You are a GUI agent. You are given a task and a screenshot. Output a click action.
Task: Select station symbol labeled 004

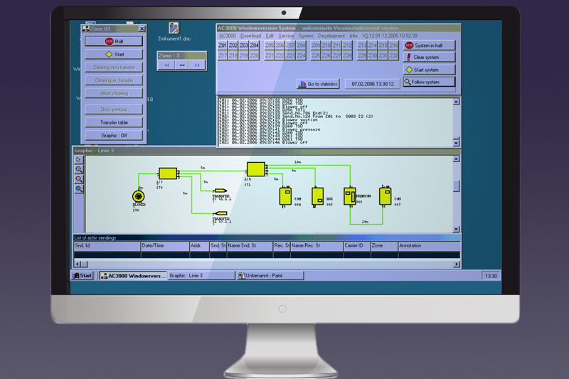coord(285,196)
